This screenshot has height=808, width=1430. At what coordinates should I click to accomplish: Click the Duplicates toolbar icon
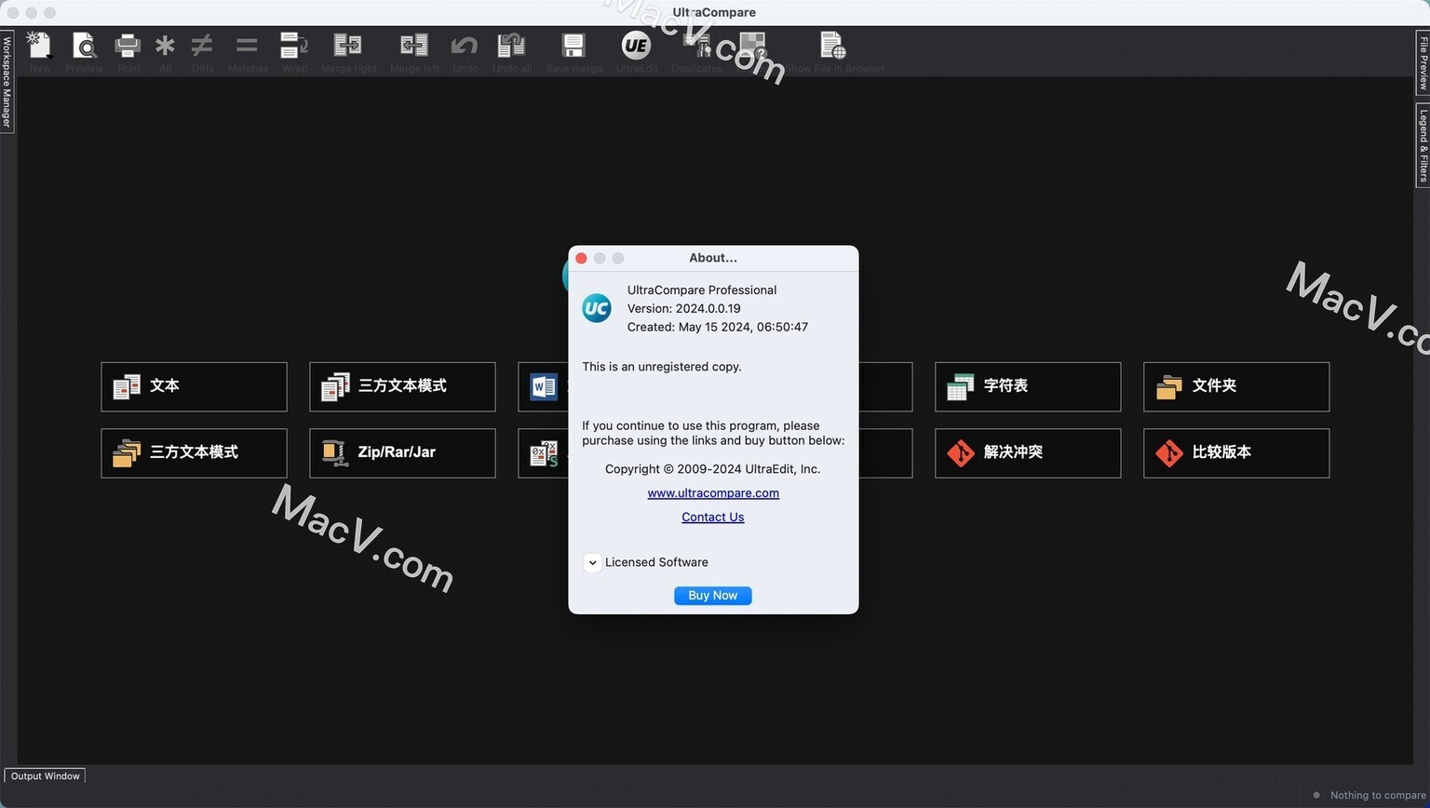pos(696,45)
